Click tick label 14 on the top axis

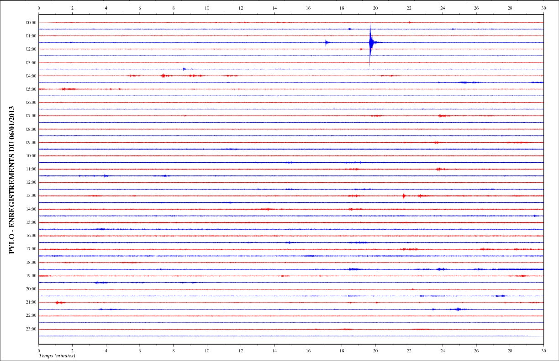coord(274,8)
